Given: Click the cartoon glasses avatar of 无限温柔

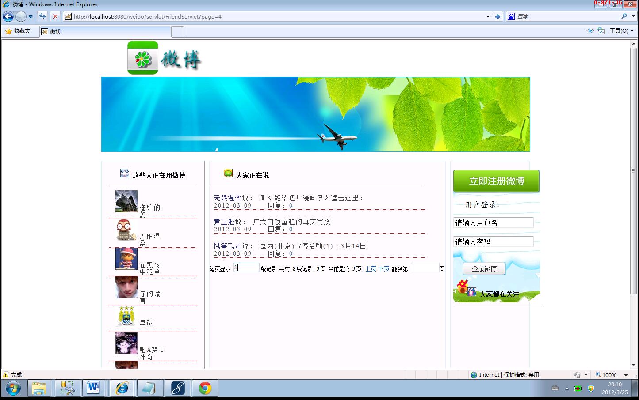Looking at the screenshot, I should coord(126,230).
